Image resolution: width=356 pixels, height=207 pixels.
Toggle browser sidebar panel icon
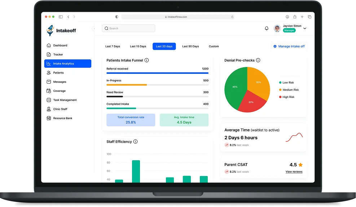[x=61, y=17]
